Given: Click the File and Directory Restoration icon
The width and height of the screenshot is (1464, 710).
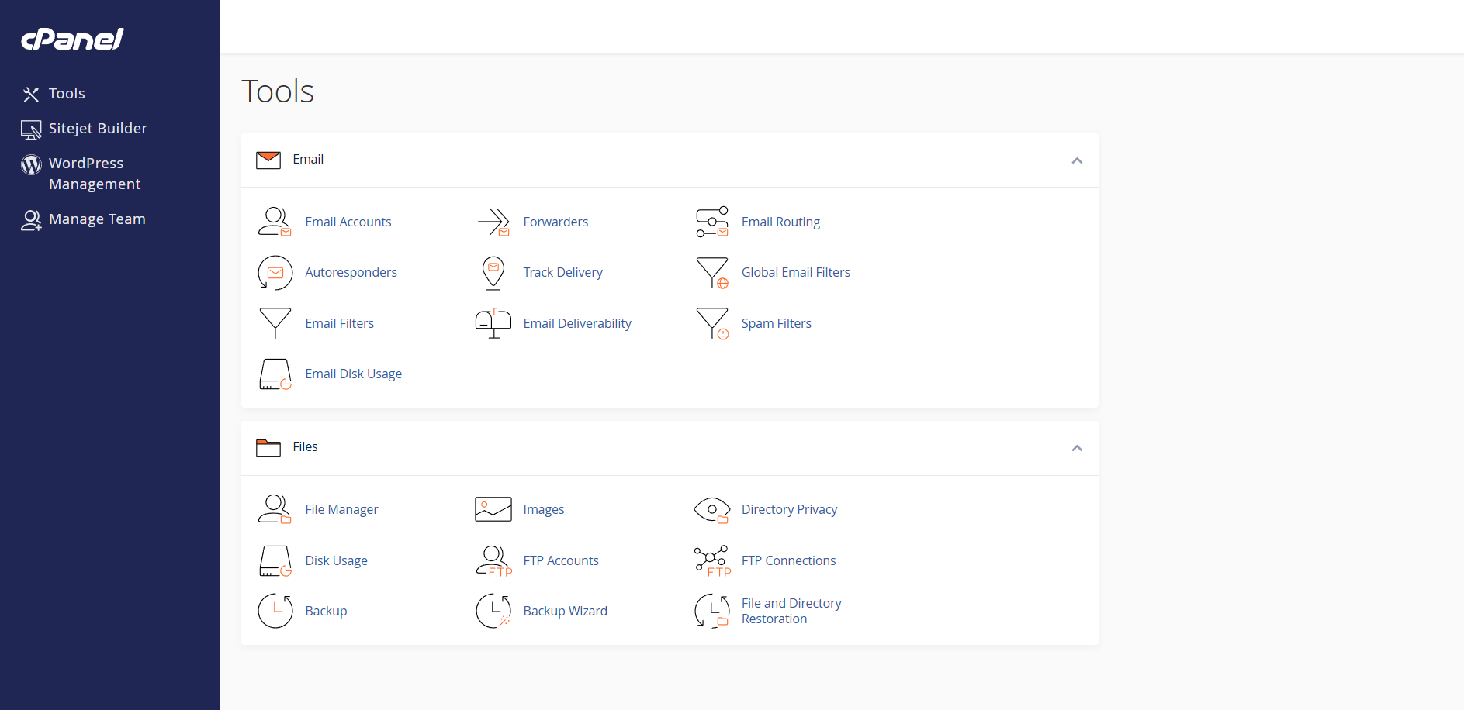Looking at the screenshot, I should tap(712, 611).
